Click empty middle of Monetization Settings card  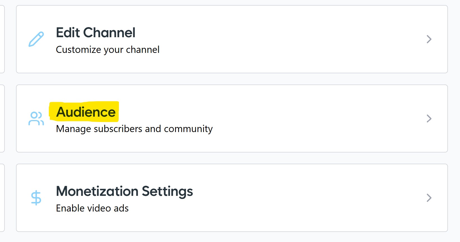coord(295,198)
